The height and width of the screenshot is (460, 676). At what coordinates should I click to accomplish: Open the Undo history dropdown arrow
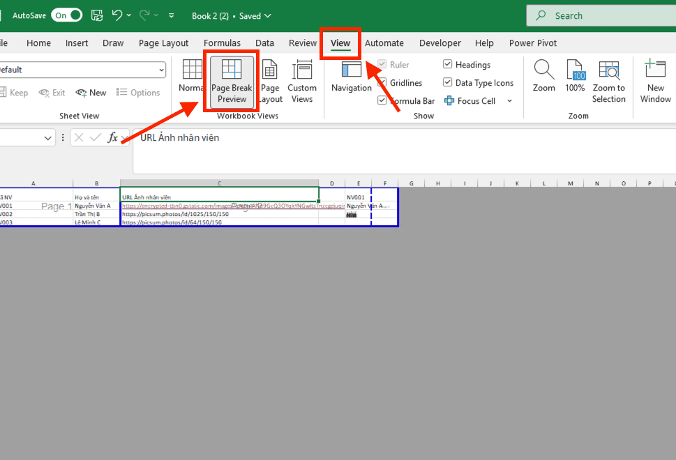tap(129, 15)
